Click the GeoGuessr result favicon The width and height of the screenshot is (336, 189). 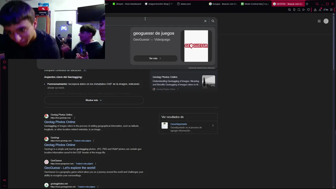46,162
